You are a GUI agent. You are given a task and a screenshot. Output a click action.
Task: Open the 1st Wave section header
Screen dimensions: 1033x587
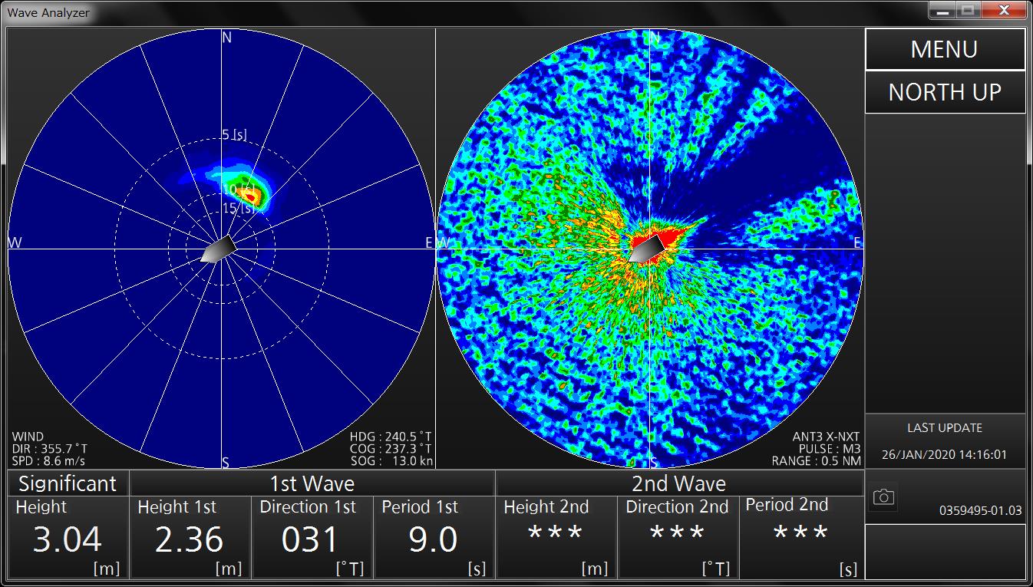(312, 483)
